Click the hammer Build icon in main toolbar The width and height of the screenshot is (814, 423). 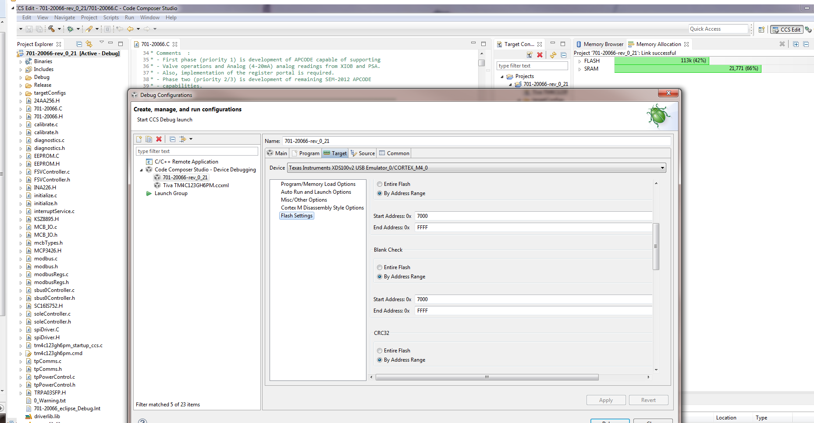(51, 29)
